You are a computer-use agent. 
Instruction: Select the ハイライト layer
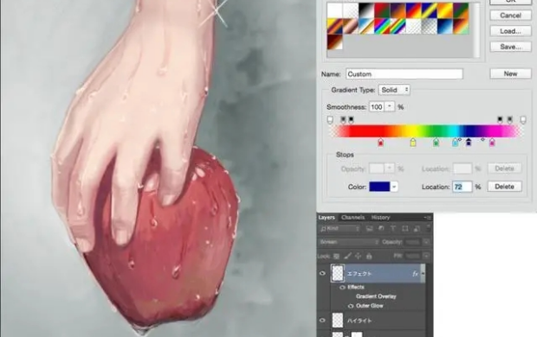pyautogui.click(x=378, y=321)
